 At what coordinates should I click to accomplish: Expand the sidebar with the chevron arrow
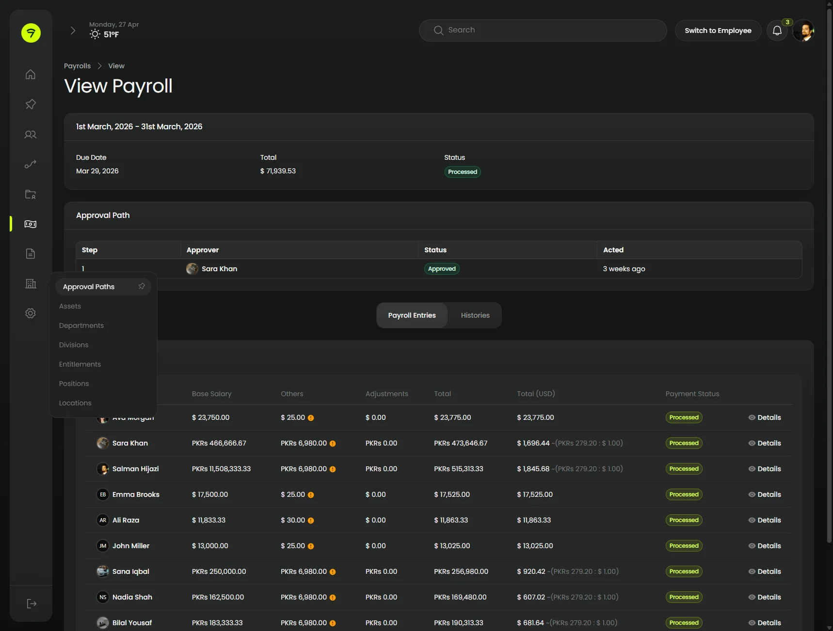(x=72, y=30)
